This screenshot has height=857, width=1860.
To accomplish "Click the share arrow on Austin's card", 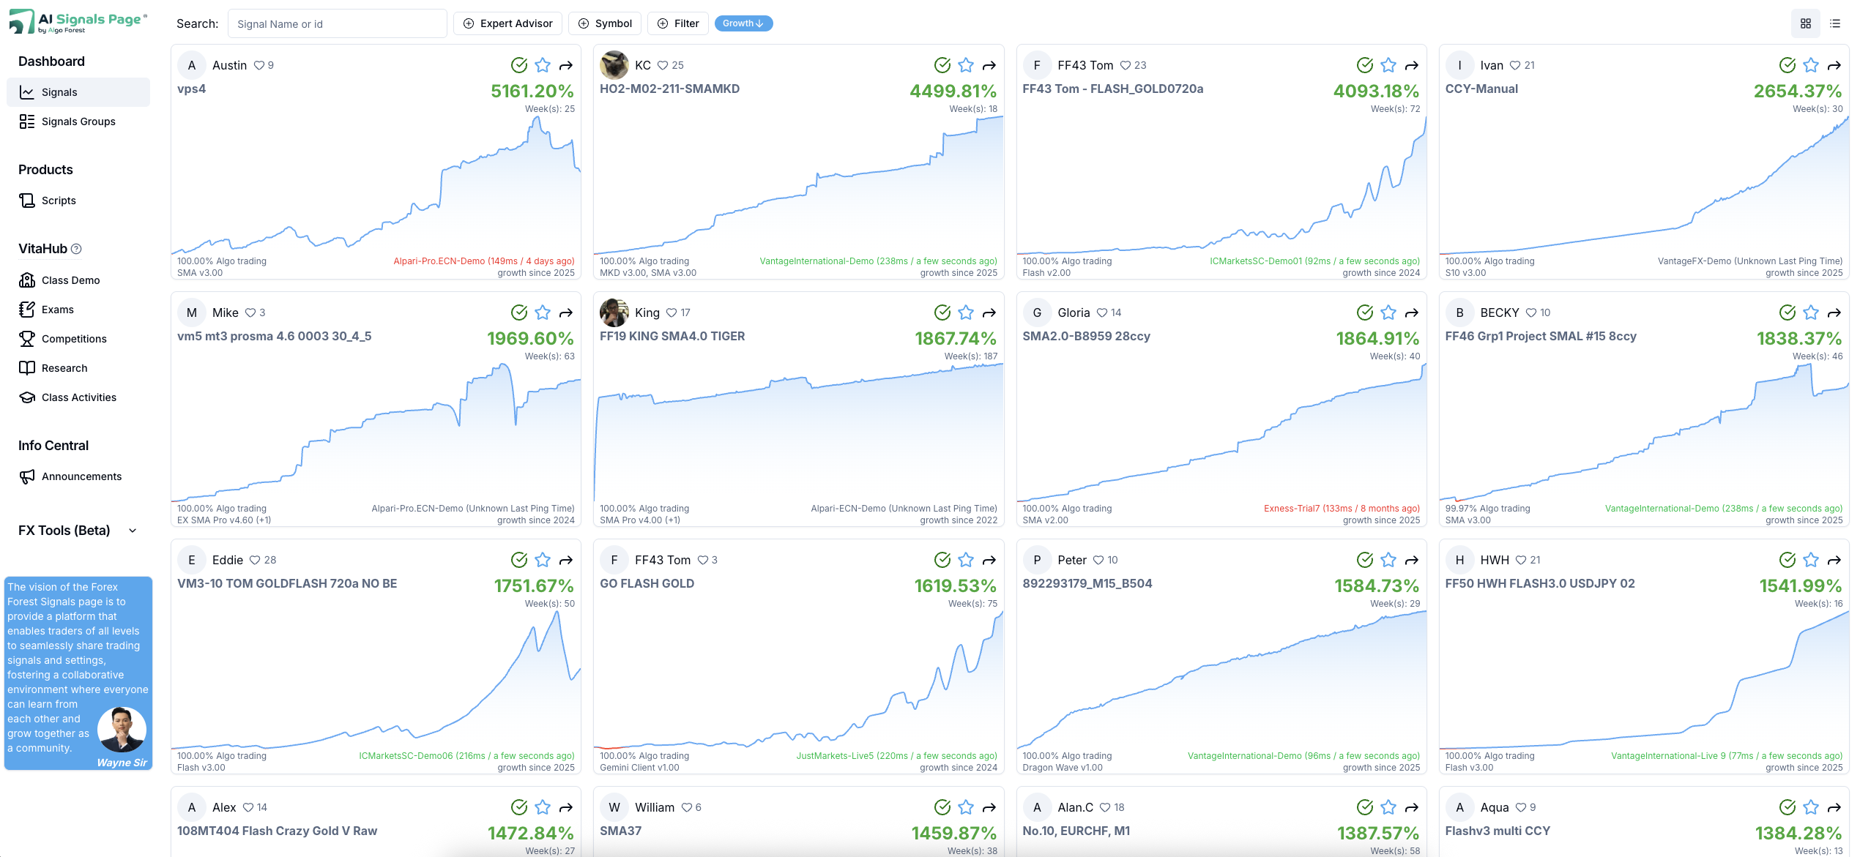I will (x=565, y=66).
